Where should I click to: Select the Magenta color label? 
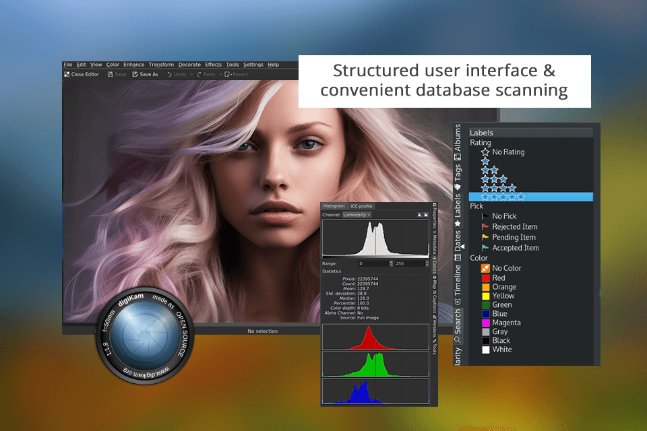coord(501,323)
